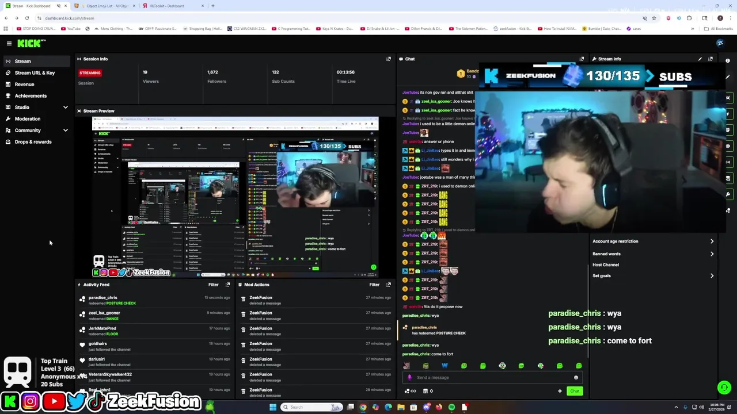This screenshot has width=737, height=414.
Task: Open the Moderation page
Action: [x=28, y=118]
